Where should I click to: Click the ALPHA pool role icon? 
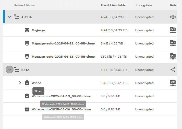click(173, 17)
